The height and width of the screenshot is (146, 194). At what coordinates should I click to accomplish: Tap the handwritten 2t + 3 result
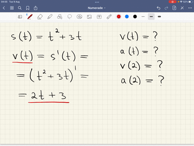(48, 95)
